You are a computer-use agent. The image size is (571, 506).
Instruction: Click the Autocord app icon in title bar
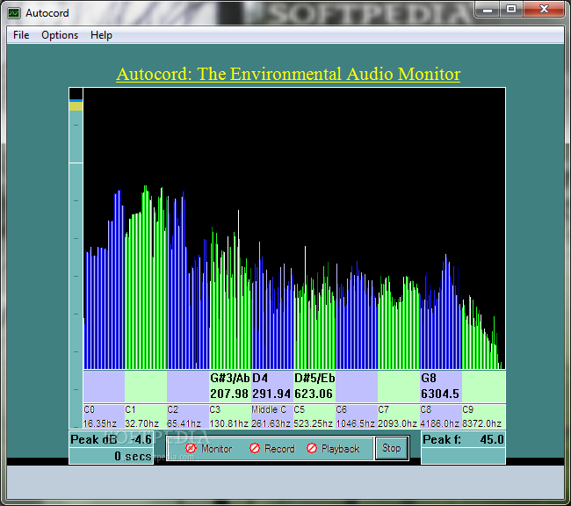(x=14, y=13)
